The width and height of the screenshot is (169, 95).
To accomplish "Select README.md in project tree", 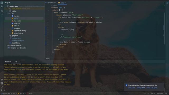I will (16, 43).
